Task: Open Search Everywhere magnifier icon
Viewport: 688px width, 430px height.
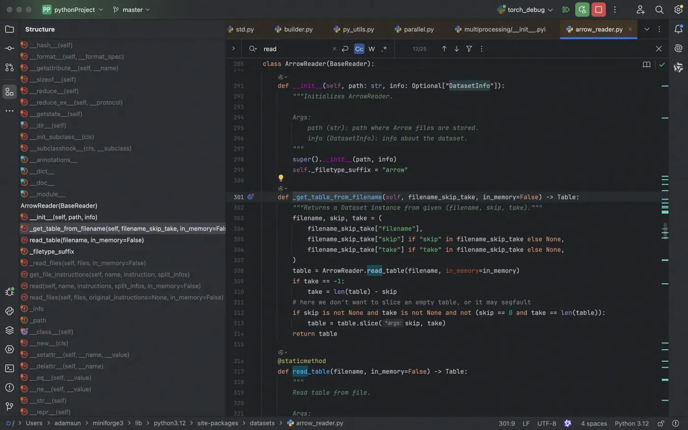Action: tap(659, 9)
